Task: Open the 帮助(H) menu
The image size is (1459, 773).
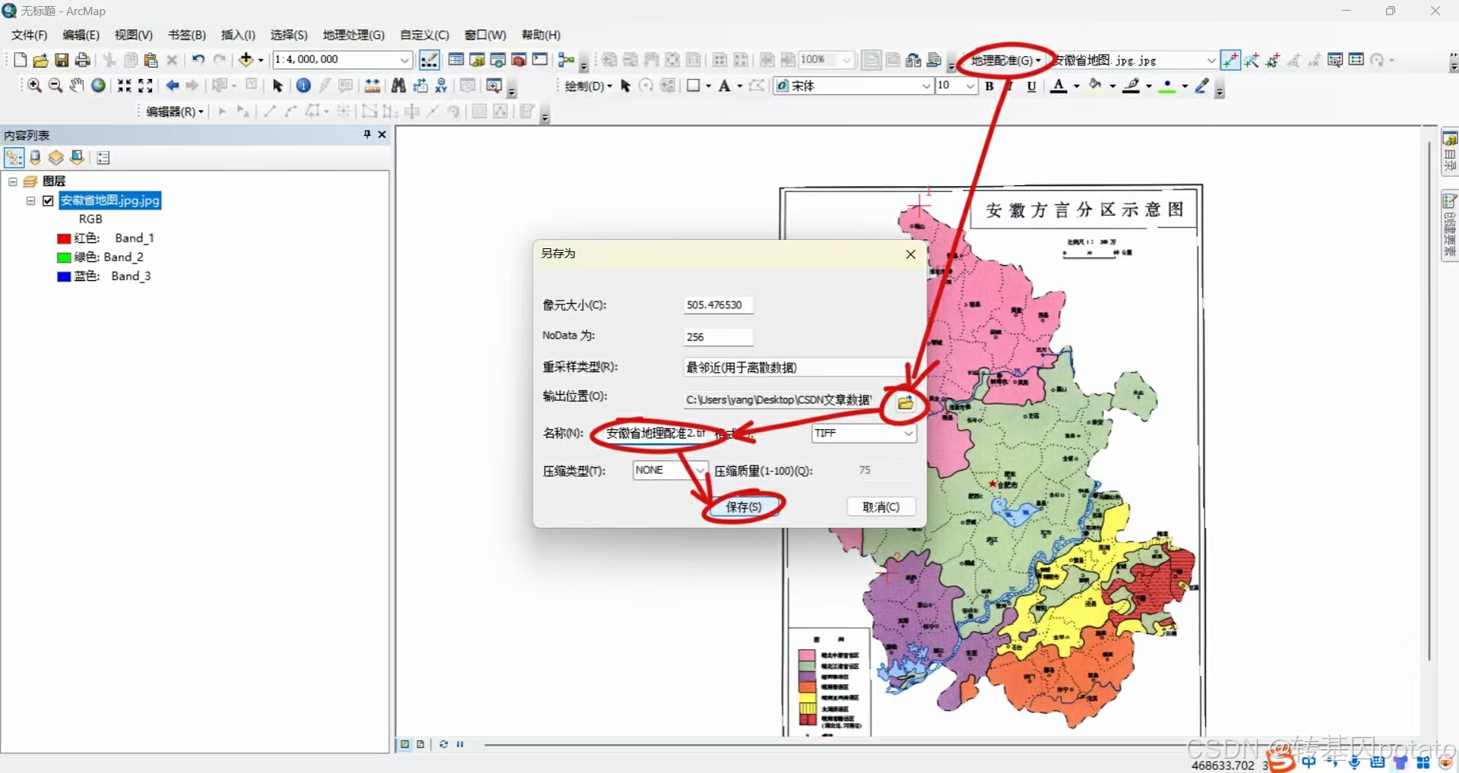Action: [541, 35]
